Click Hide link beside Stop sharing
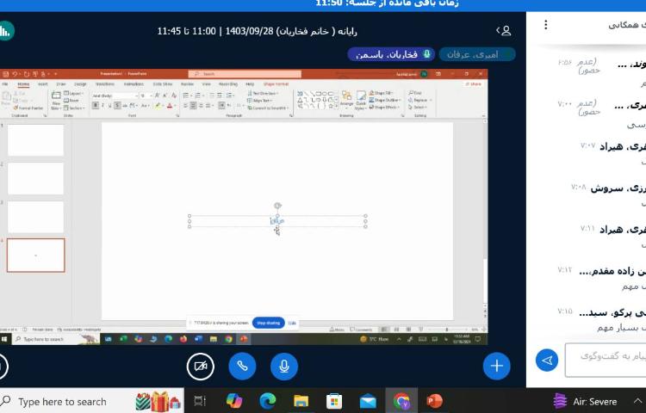This screenshot has height=413, width=646. (x=292, y=323)
